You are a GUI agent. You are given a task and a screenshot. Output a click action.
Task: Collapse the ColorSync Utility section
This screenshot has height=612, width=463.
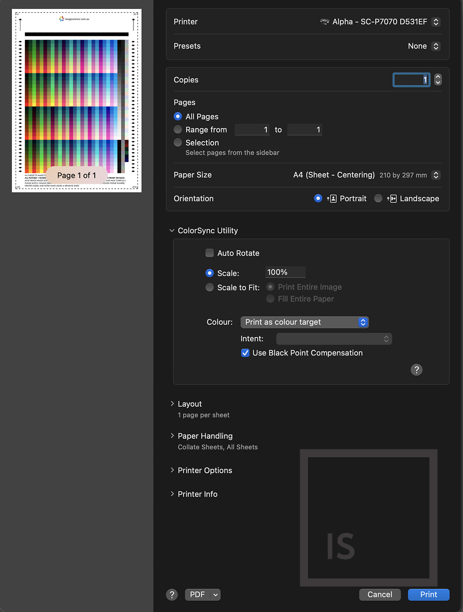point(172,231)
